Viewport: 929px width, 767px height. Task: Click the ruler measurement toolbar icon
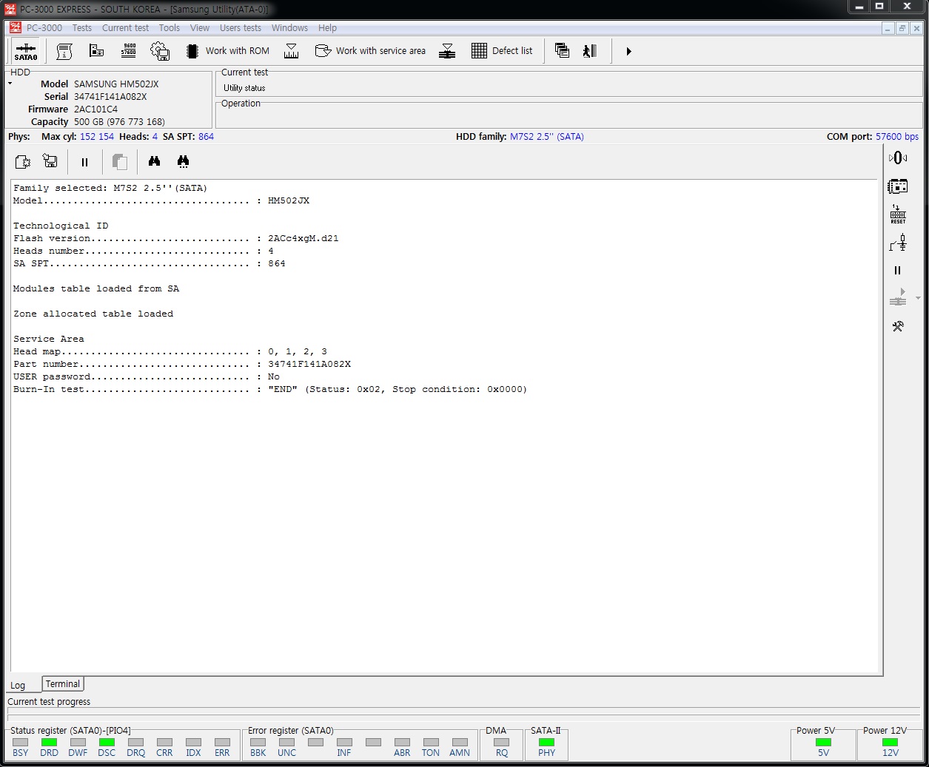point(292,51)
